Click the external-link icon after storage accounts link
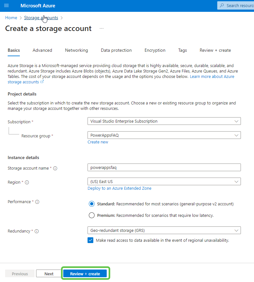This screenshot has height=282, width=254. click(x=42, y=81)
